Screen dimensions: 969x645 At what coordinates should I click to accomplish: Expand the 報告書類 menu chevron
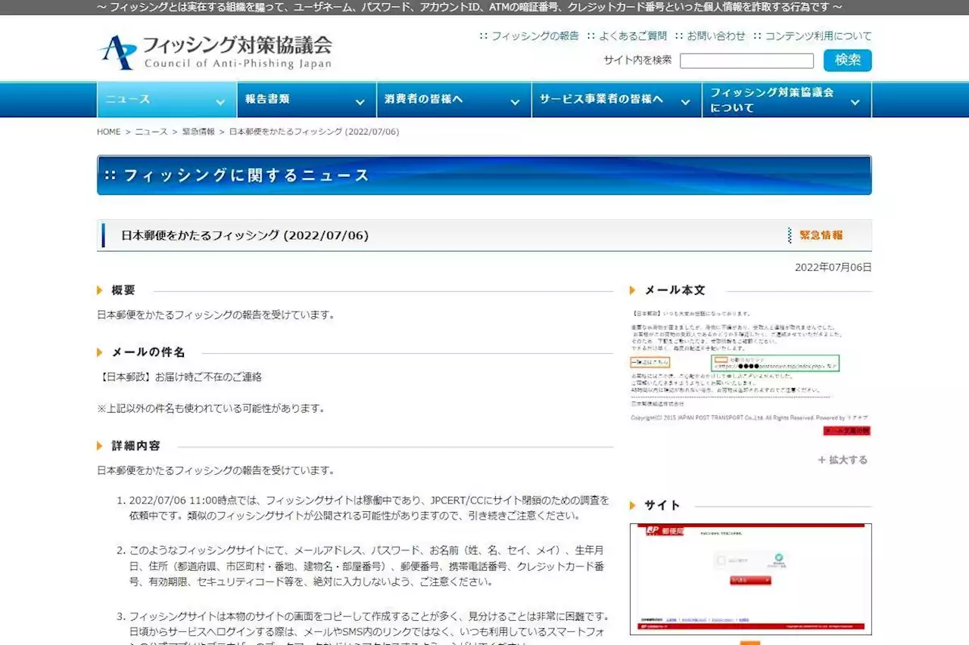point(360,102)
